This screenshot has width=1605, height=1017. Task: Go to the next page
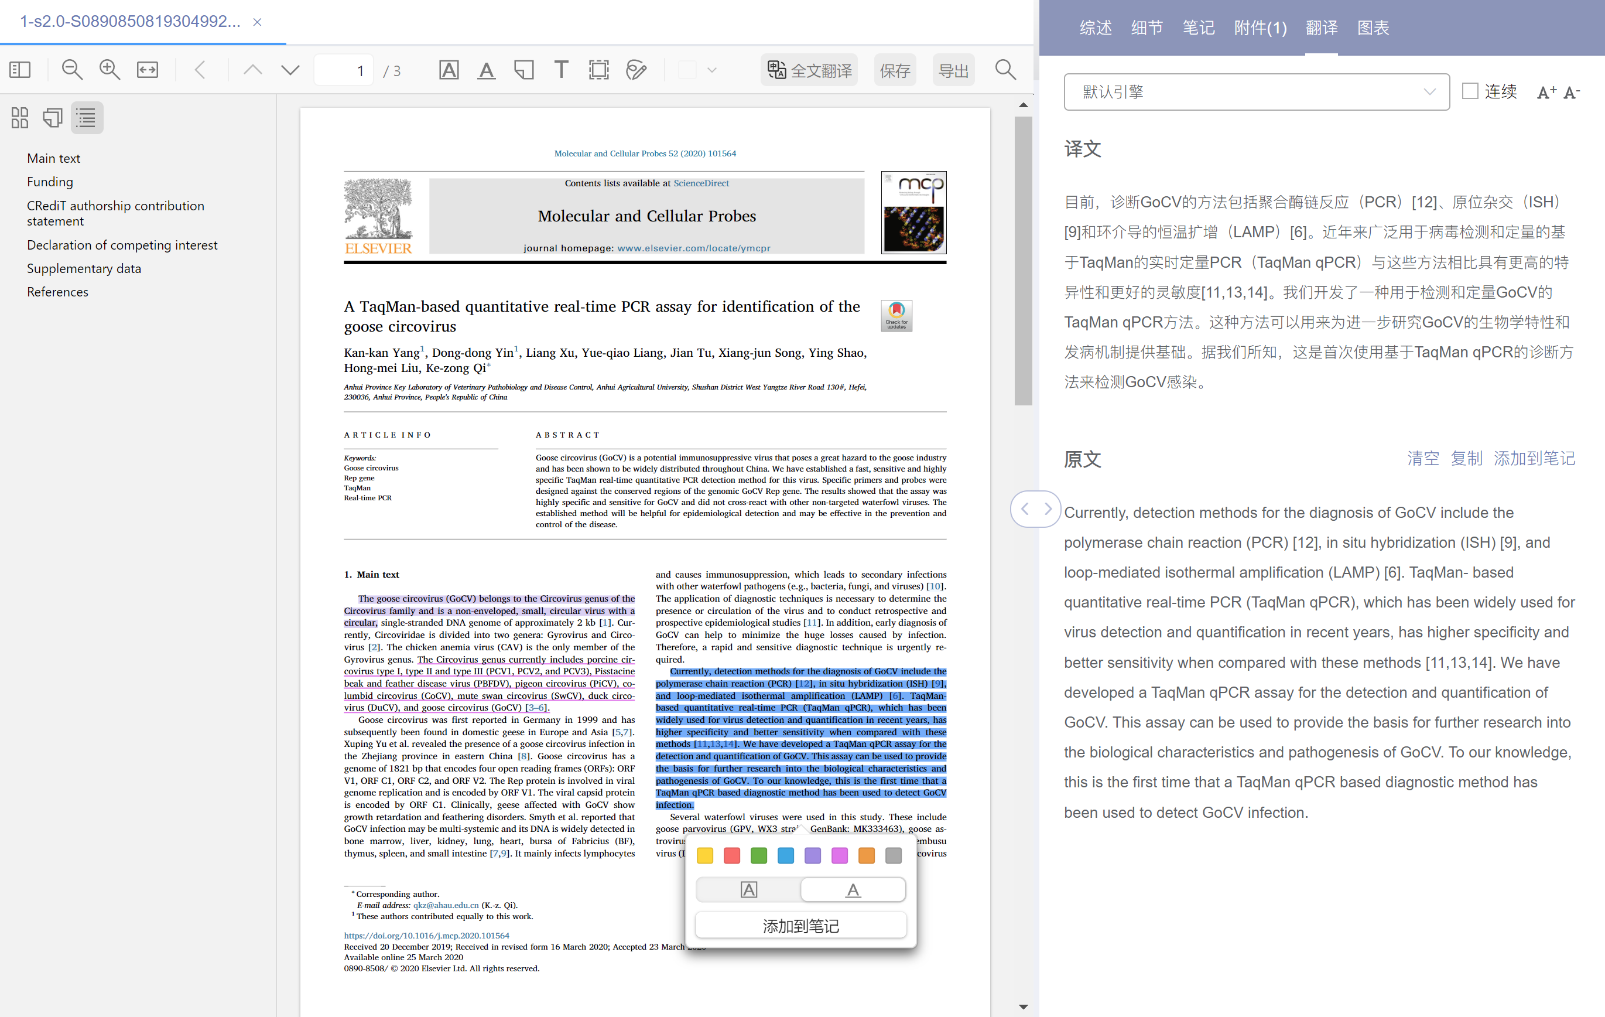click(290, 69)
